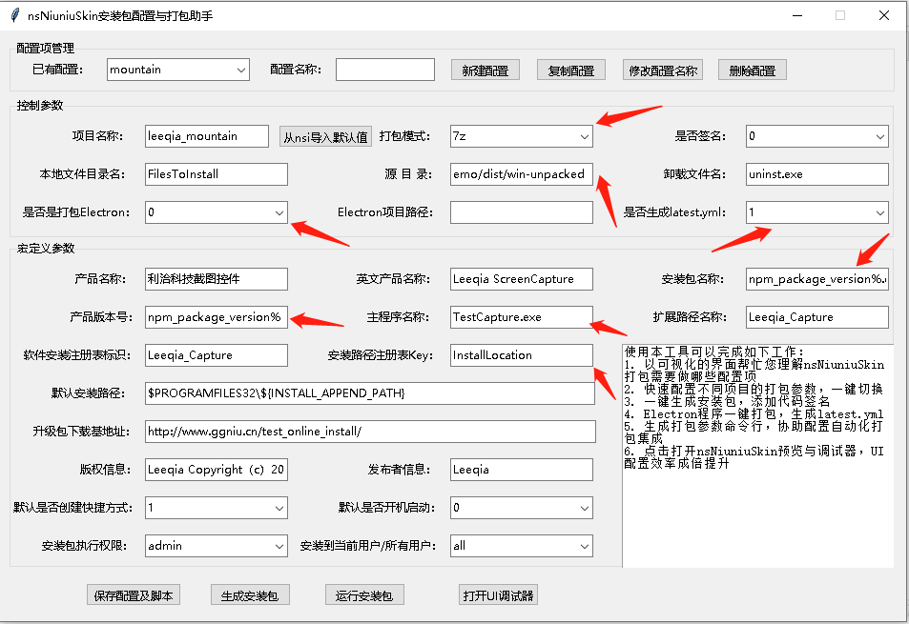Expand the 是否生成latest.yml dropdown

pos(816,212)
